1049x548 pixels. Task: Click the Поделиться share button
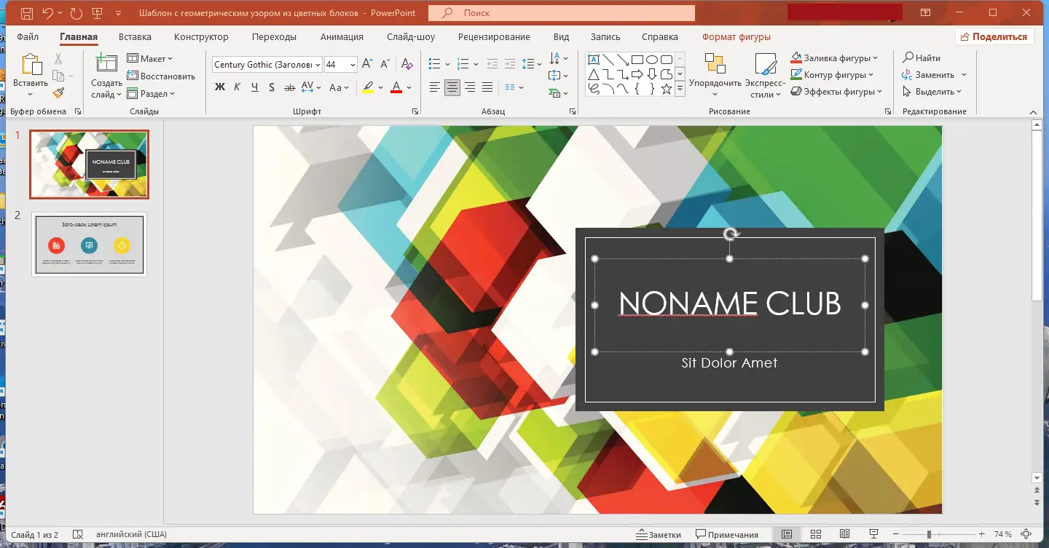[x=994, y=37]
